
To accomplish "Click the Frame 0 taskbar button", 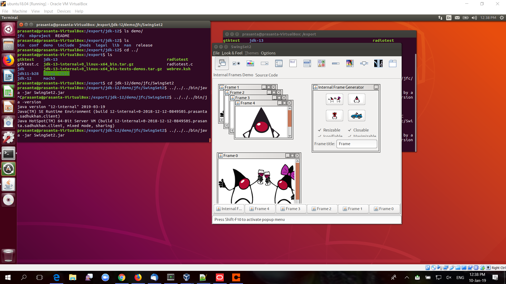I will pos(384,209).
